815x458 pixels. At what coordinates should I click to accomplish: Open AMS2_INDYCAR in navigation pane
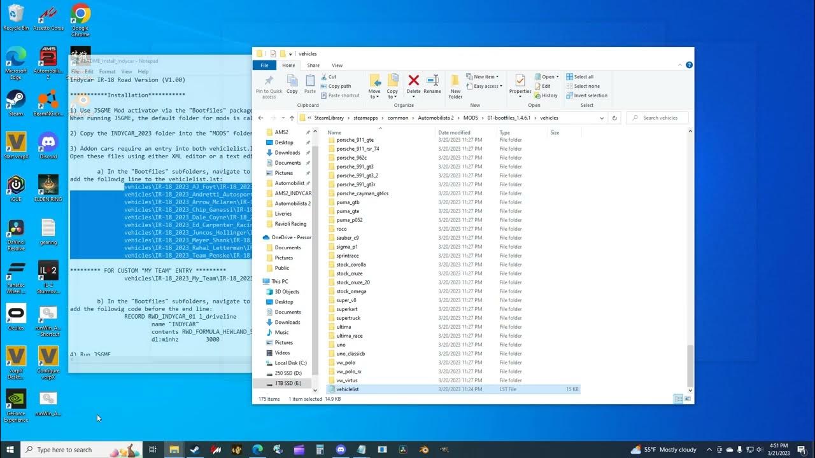coord(293,193)
